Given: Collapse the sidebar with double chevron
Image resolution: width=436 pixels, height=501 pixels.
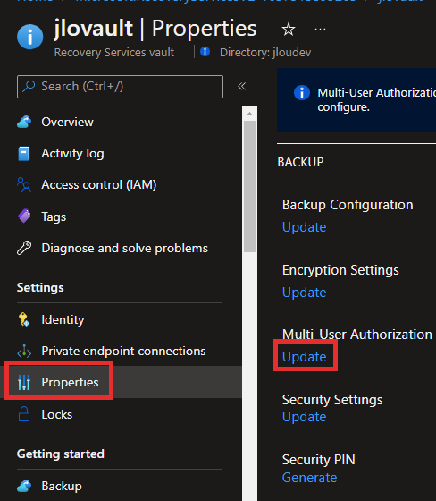Looking at the screenshot, I should (x=241, y=86).
